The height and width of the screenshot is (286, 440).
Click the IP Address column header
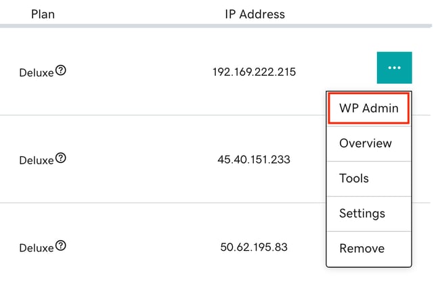255,14
